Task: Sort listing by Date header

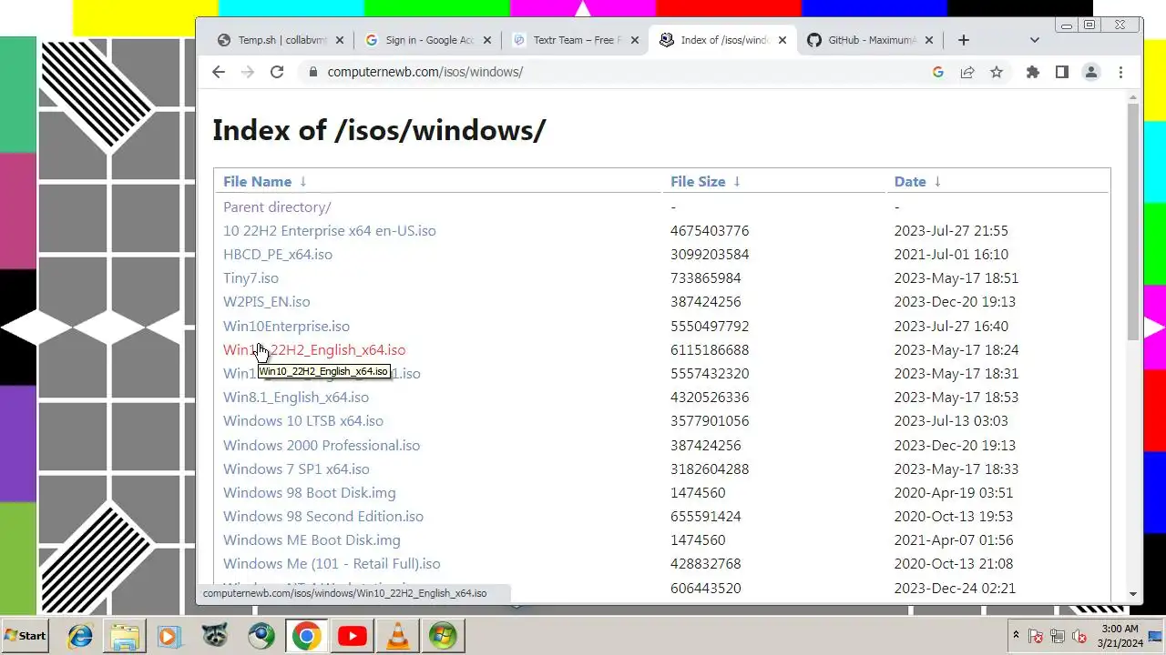Action: point(910,182)
